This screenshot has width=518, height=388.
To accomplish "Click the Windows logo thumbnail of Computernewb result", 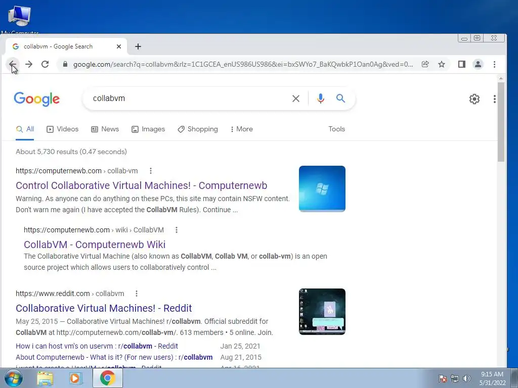I will coord(322,189).
